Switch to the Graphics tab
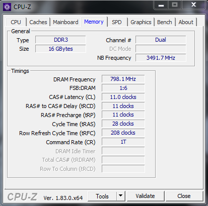The height and width of the screenshot is (206, 208). (141, 22)
